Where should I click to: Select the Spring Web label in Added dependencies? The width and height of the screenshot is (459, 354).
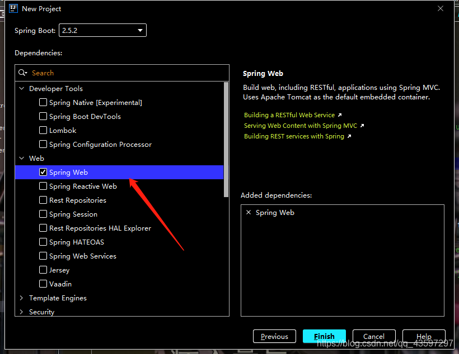[x=275, y=213]
